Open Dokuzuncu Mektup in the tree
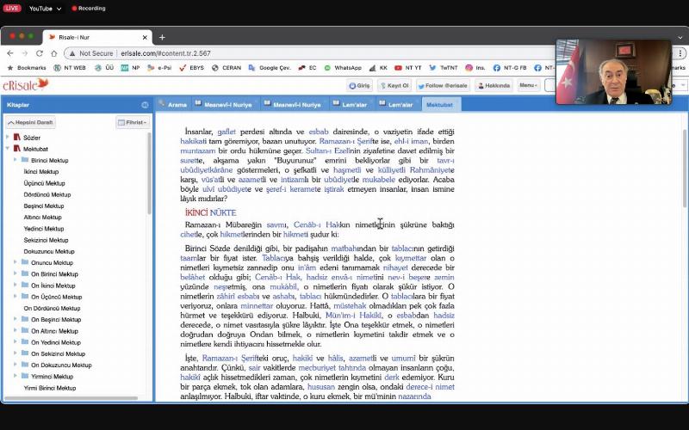 tap(49, 251)
